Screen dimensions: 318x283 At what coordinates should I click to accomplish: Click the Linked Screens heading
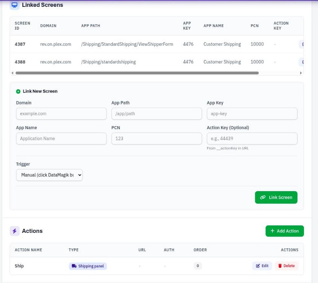coord(42,5)
